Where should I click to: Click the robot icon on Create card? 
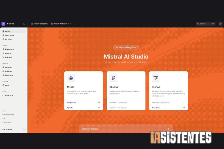click(71, 78)
